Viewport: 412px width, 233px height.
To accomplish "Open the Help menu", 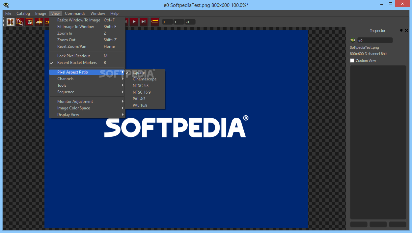I will pos(115,14).
